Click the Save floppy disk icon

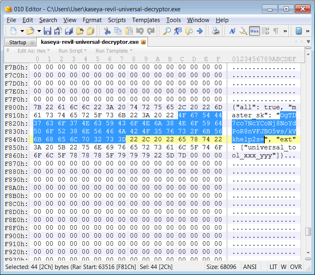tap(47, 31)
